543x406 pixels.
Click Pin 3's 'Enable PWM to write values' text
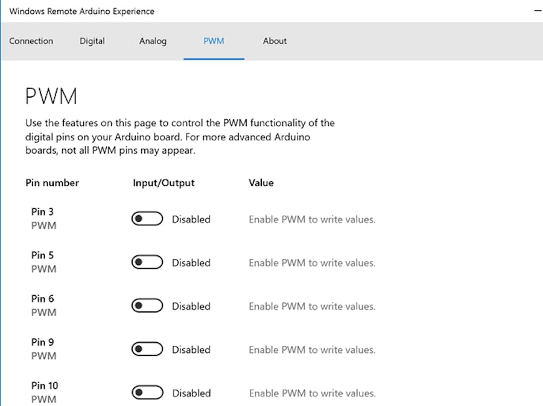pos(312,219)
